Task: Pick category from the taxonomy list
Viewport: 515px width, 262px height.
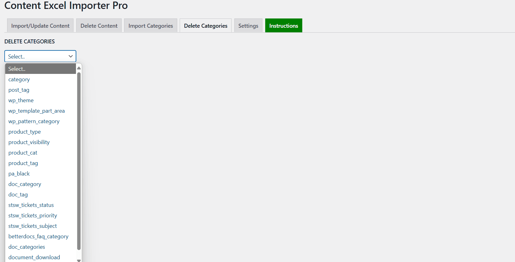Action: [40, 79]
